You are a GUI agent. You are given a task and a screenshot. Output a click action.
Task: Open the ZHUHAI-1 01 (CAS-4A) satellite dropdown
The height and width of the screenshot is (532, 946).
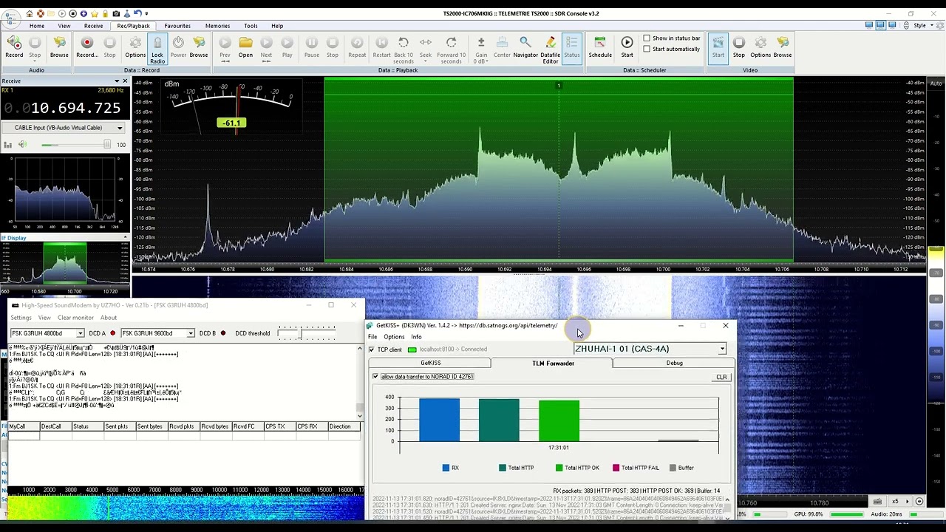(x=722, y=349)
